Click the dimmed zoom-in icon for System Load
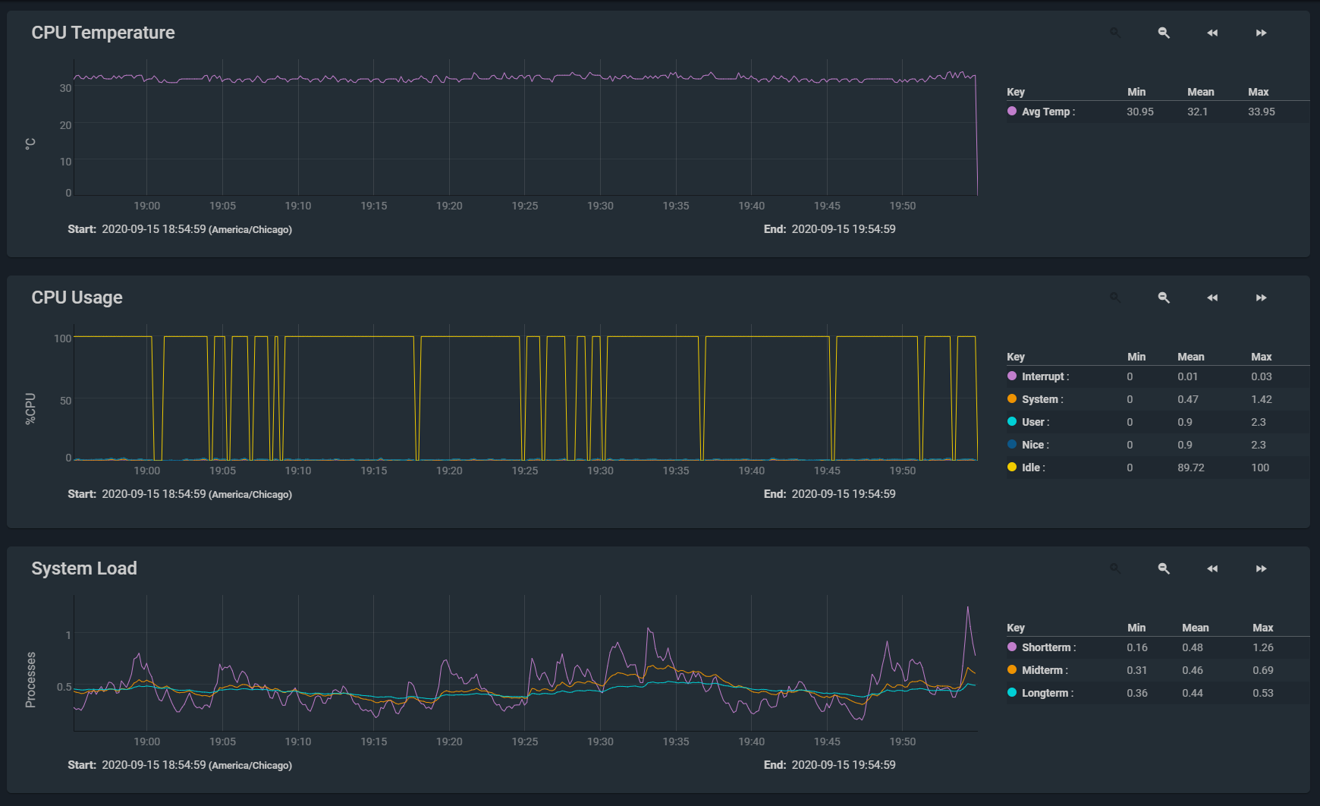Image resolution: width=1320 pixels, height=806 pixels. coord(1114,568)
